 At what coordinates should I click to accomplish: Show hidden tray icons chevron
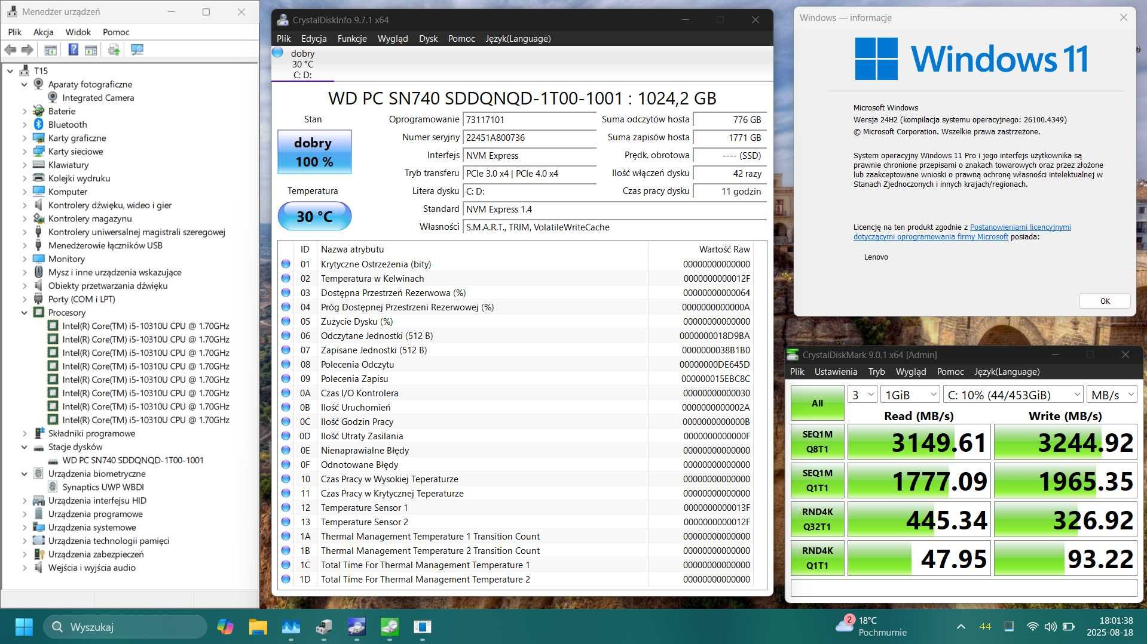tap(961, 627)
